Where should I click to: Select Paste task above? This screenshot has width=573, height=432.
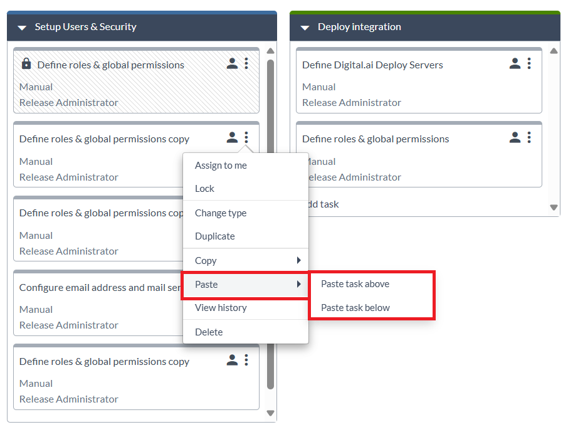[355, 284]
